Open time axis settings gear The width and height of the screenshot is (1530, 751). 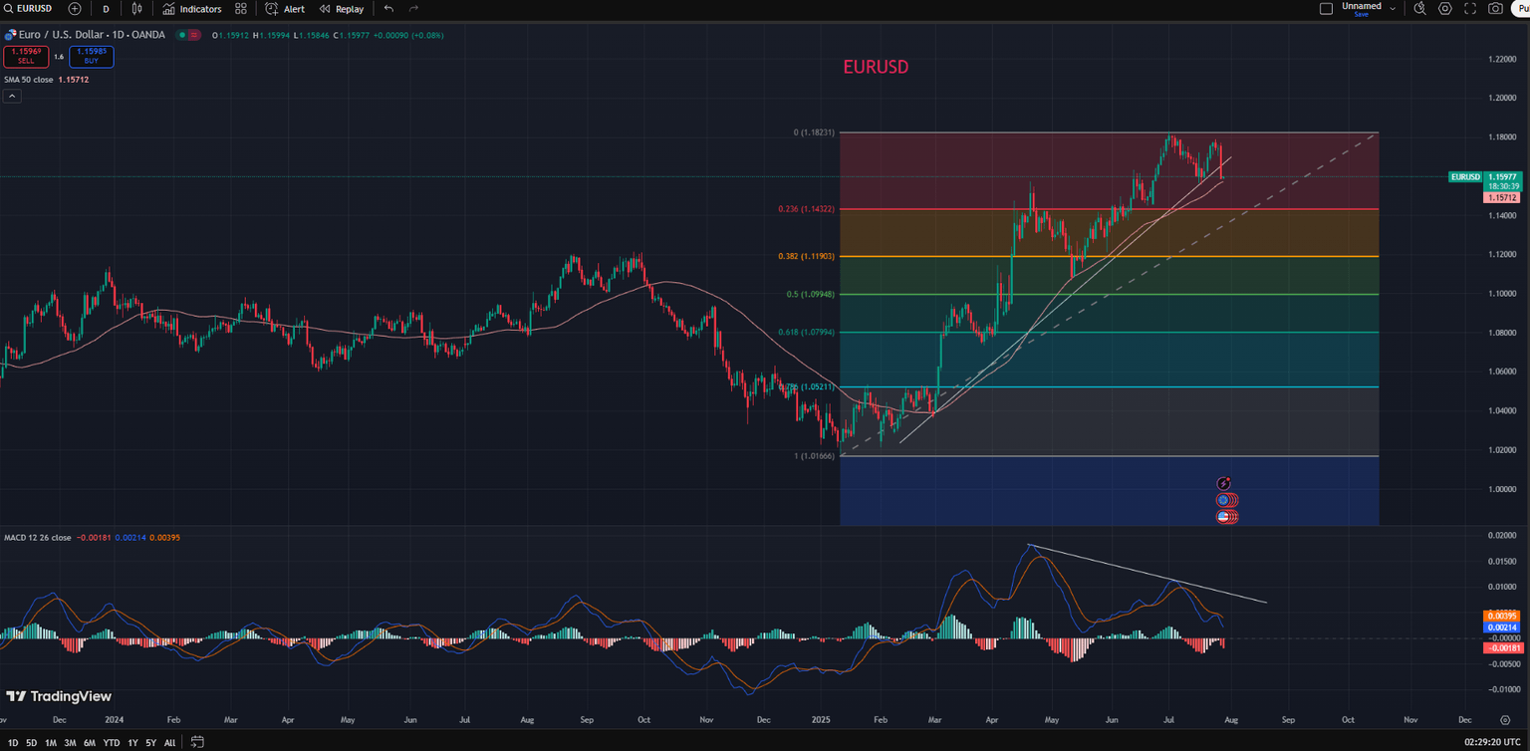[x=1505, y=719]
